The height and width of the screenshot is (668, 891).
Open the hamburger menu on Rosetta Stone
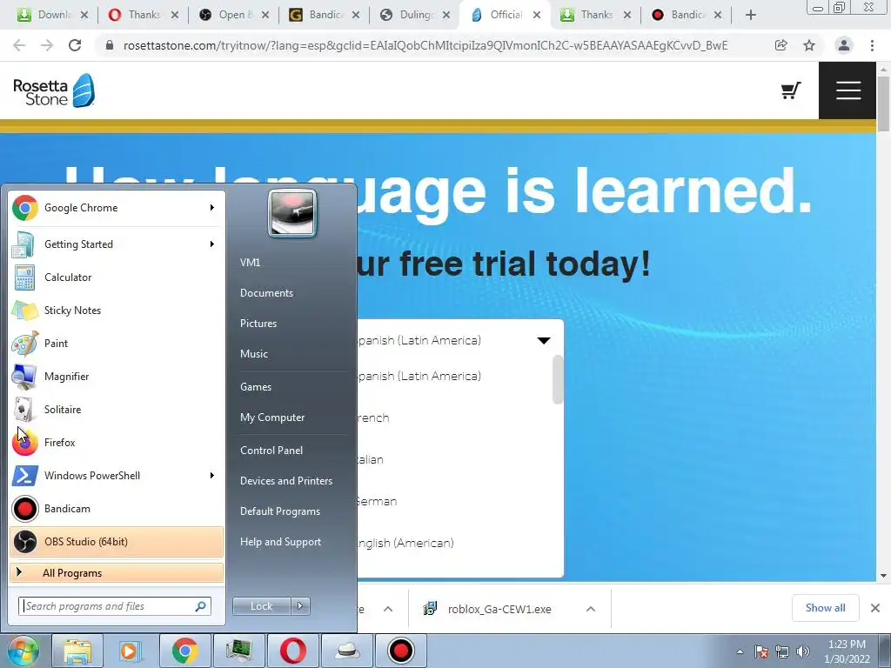tap(847, 90)
